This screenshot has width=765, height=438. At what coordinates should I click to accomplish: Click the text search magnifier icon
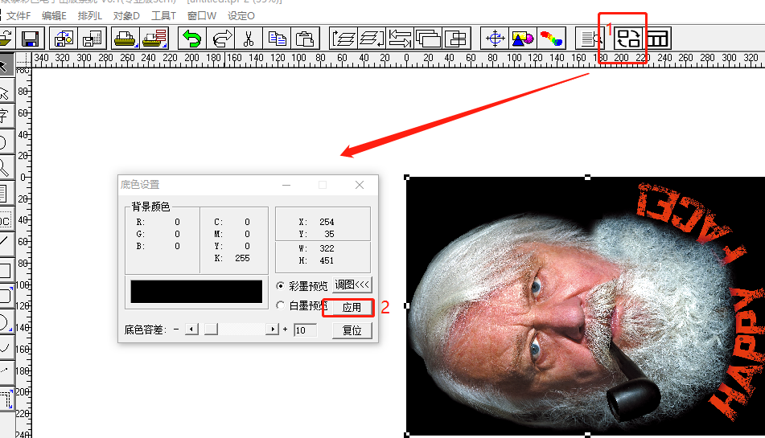[590, 39]
